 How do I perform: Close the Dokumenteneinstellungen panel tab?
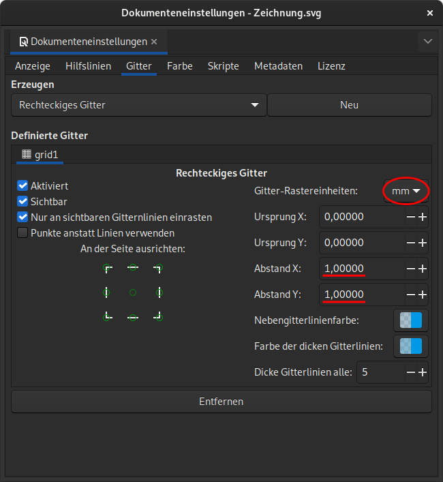click(154, 42)
